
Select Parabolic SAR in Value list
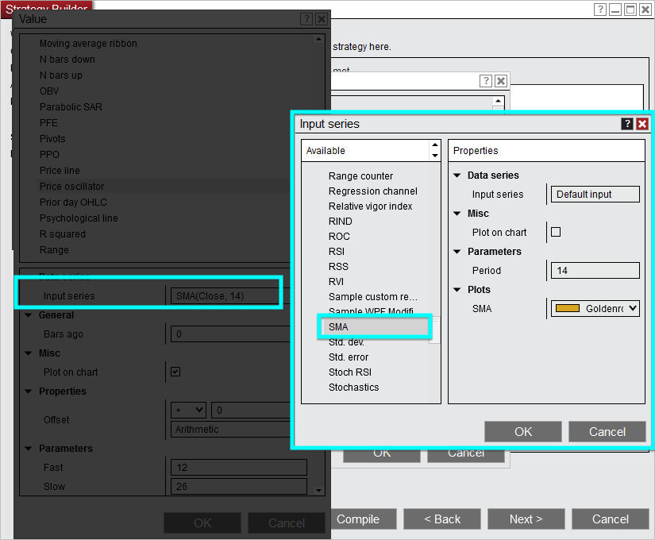pyautogui.click(x=71, y=107)
